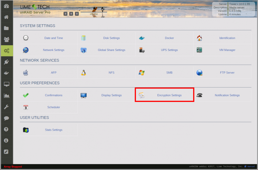Click the Display Settings monitor icon
Image resolution: width=258 pixels, height=170 pixels.
click(x=84, y=95)
